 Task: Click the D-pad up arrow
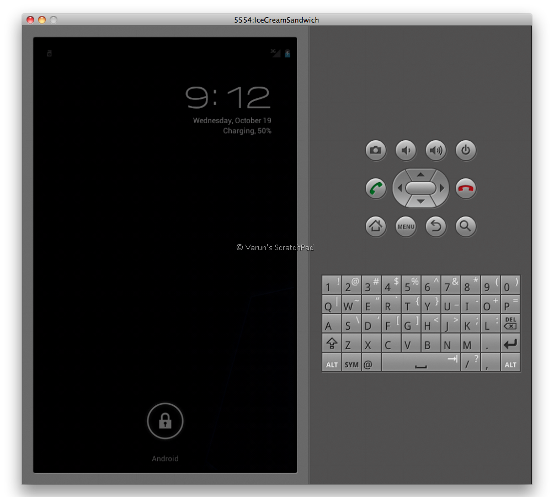pos(420,175)
